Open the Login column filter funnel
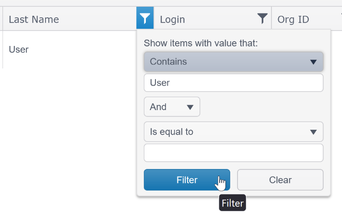The width and height of the screenshot is (342, 214). [262, 19]
